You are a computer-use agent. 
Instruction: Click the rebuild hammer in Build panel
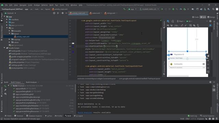(5, 86)
